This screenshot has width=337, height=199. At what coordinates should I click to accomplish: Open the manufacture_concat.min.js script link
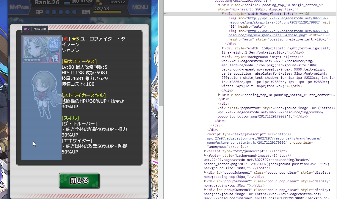coord(264,138)
